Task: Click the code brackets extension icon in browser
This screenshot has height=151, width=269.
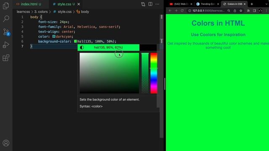Action: click(261, 10)
